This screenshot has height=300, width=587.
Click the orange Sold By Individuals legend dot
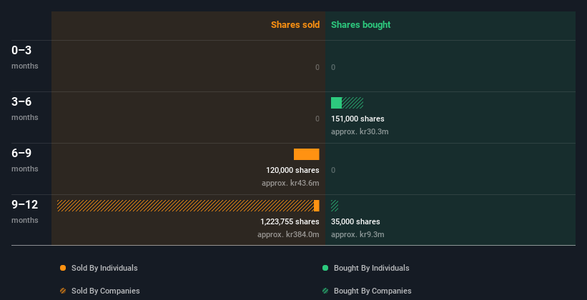(x=63, y=268)
